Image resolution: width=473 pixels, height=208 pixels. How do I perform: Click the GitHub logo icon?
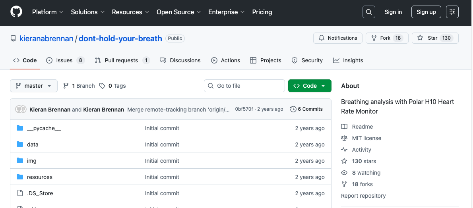click(16, 12)
